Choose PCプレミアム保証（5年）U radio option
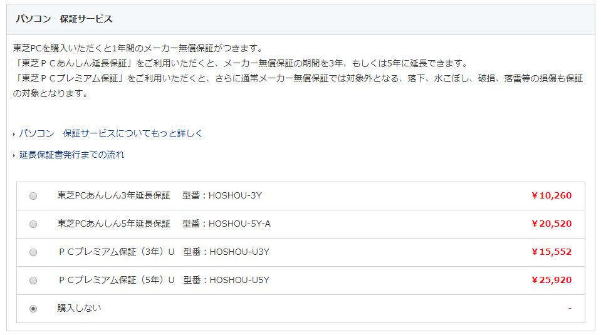The width and height of the screenshot is (601, 335). click(33, 281)
